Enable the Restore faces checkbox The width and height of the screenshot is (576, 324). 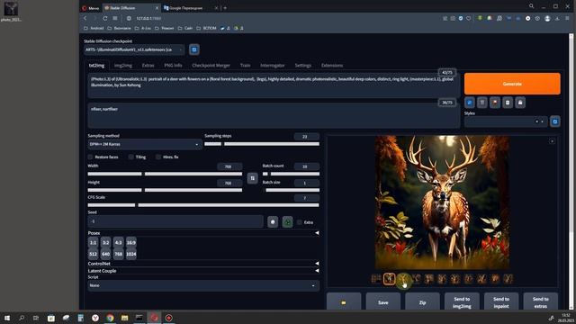[x=90, y=157]
